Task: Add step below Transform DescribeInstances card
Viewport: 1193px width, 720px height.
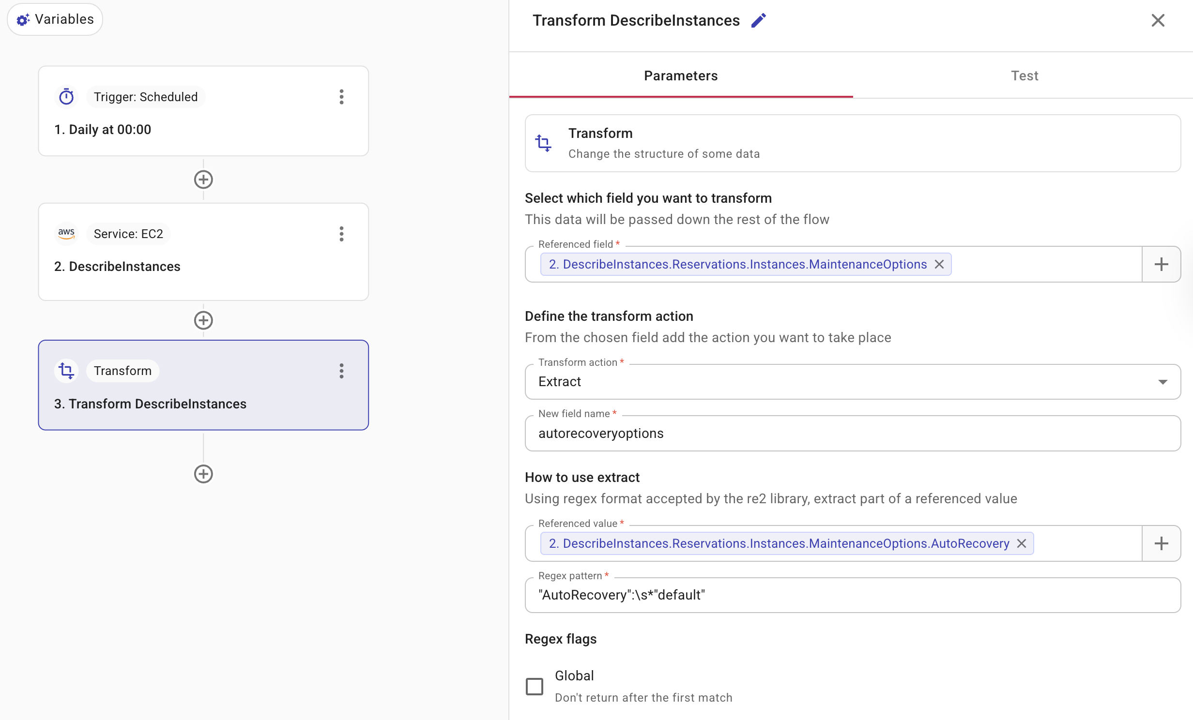Action: click(x=203, y=474)
